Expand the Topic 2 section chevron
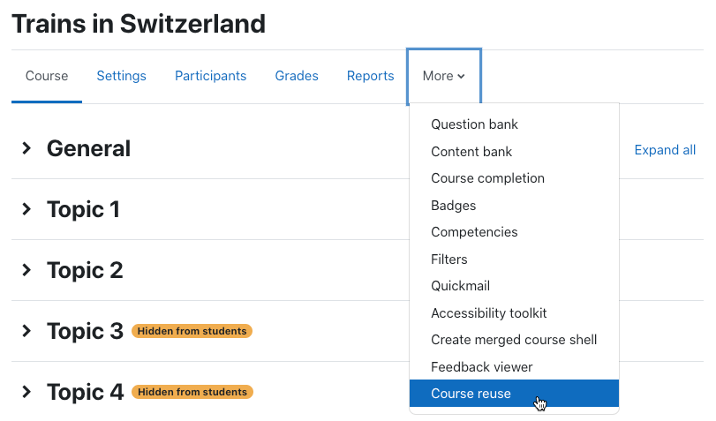 [x=26, y=270]
